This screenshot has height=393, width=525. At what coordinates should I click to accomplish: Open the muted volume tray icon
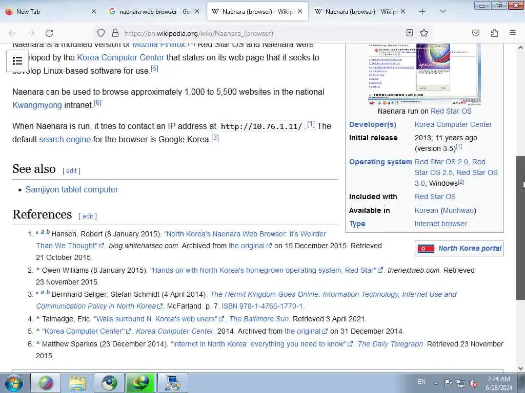(473, 383)
